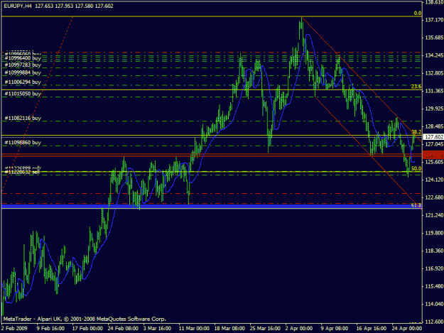Select the #10999884 buy order label
This screenshot has width=444, height=333.
tap(23, 72)
